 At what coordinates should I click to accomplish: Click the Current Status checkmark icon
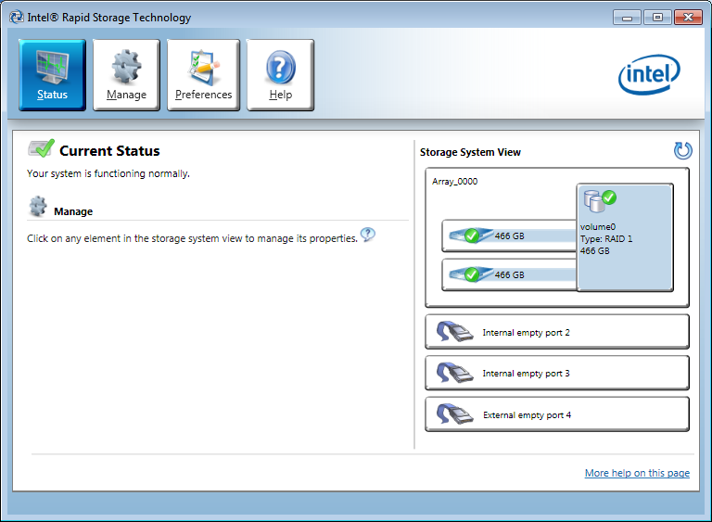click(42, 148)
